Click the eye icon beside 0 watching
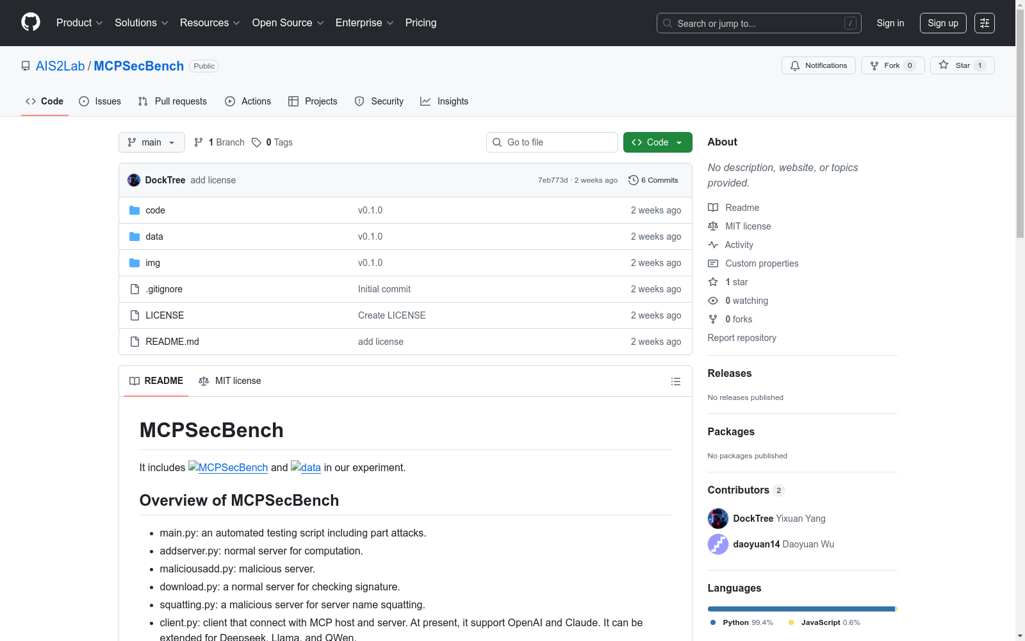Viewport: 1025px width, 641px height. 713,301
